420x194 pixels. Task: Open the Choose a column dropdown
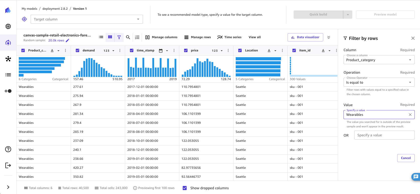tap(379, 60)
